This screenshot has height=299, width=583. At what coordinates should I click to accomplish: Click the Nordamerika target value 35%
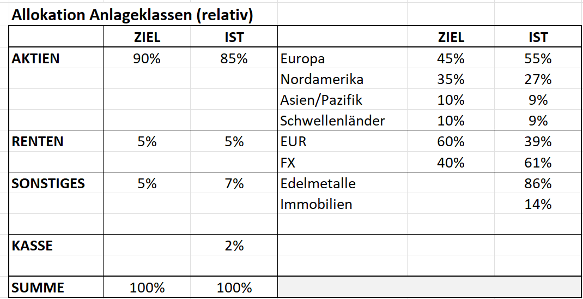coord(451,80)
